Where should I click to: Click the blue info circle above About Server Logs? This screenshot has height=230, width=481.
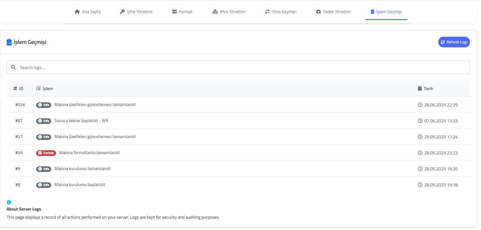coord(9,202)
